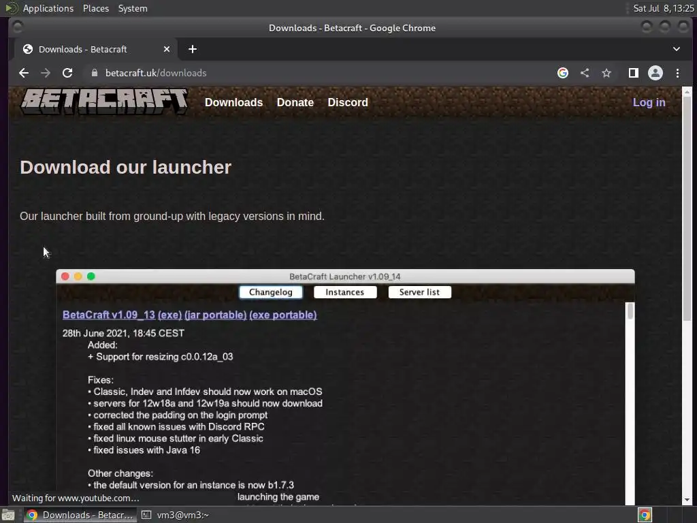Close the Downloads - Betacraft tab
Viewport: 697px width, 523px height.
click(x=167, y=49)
